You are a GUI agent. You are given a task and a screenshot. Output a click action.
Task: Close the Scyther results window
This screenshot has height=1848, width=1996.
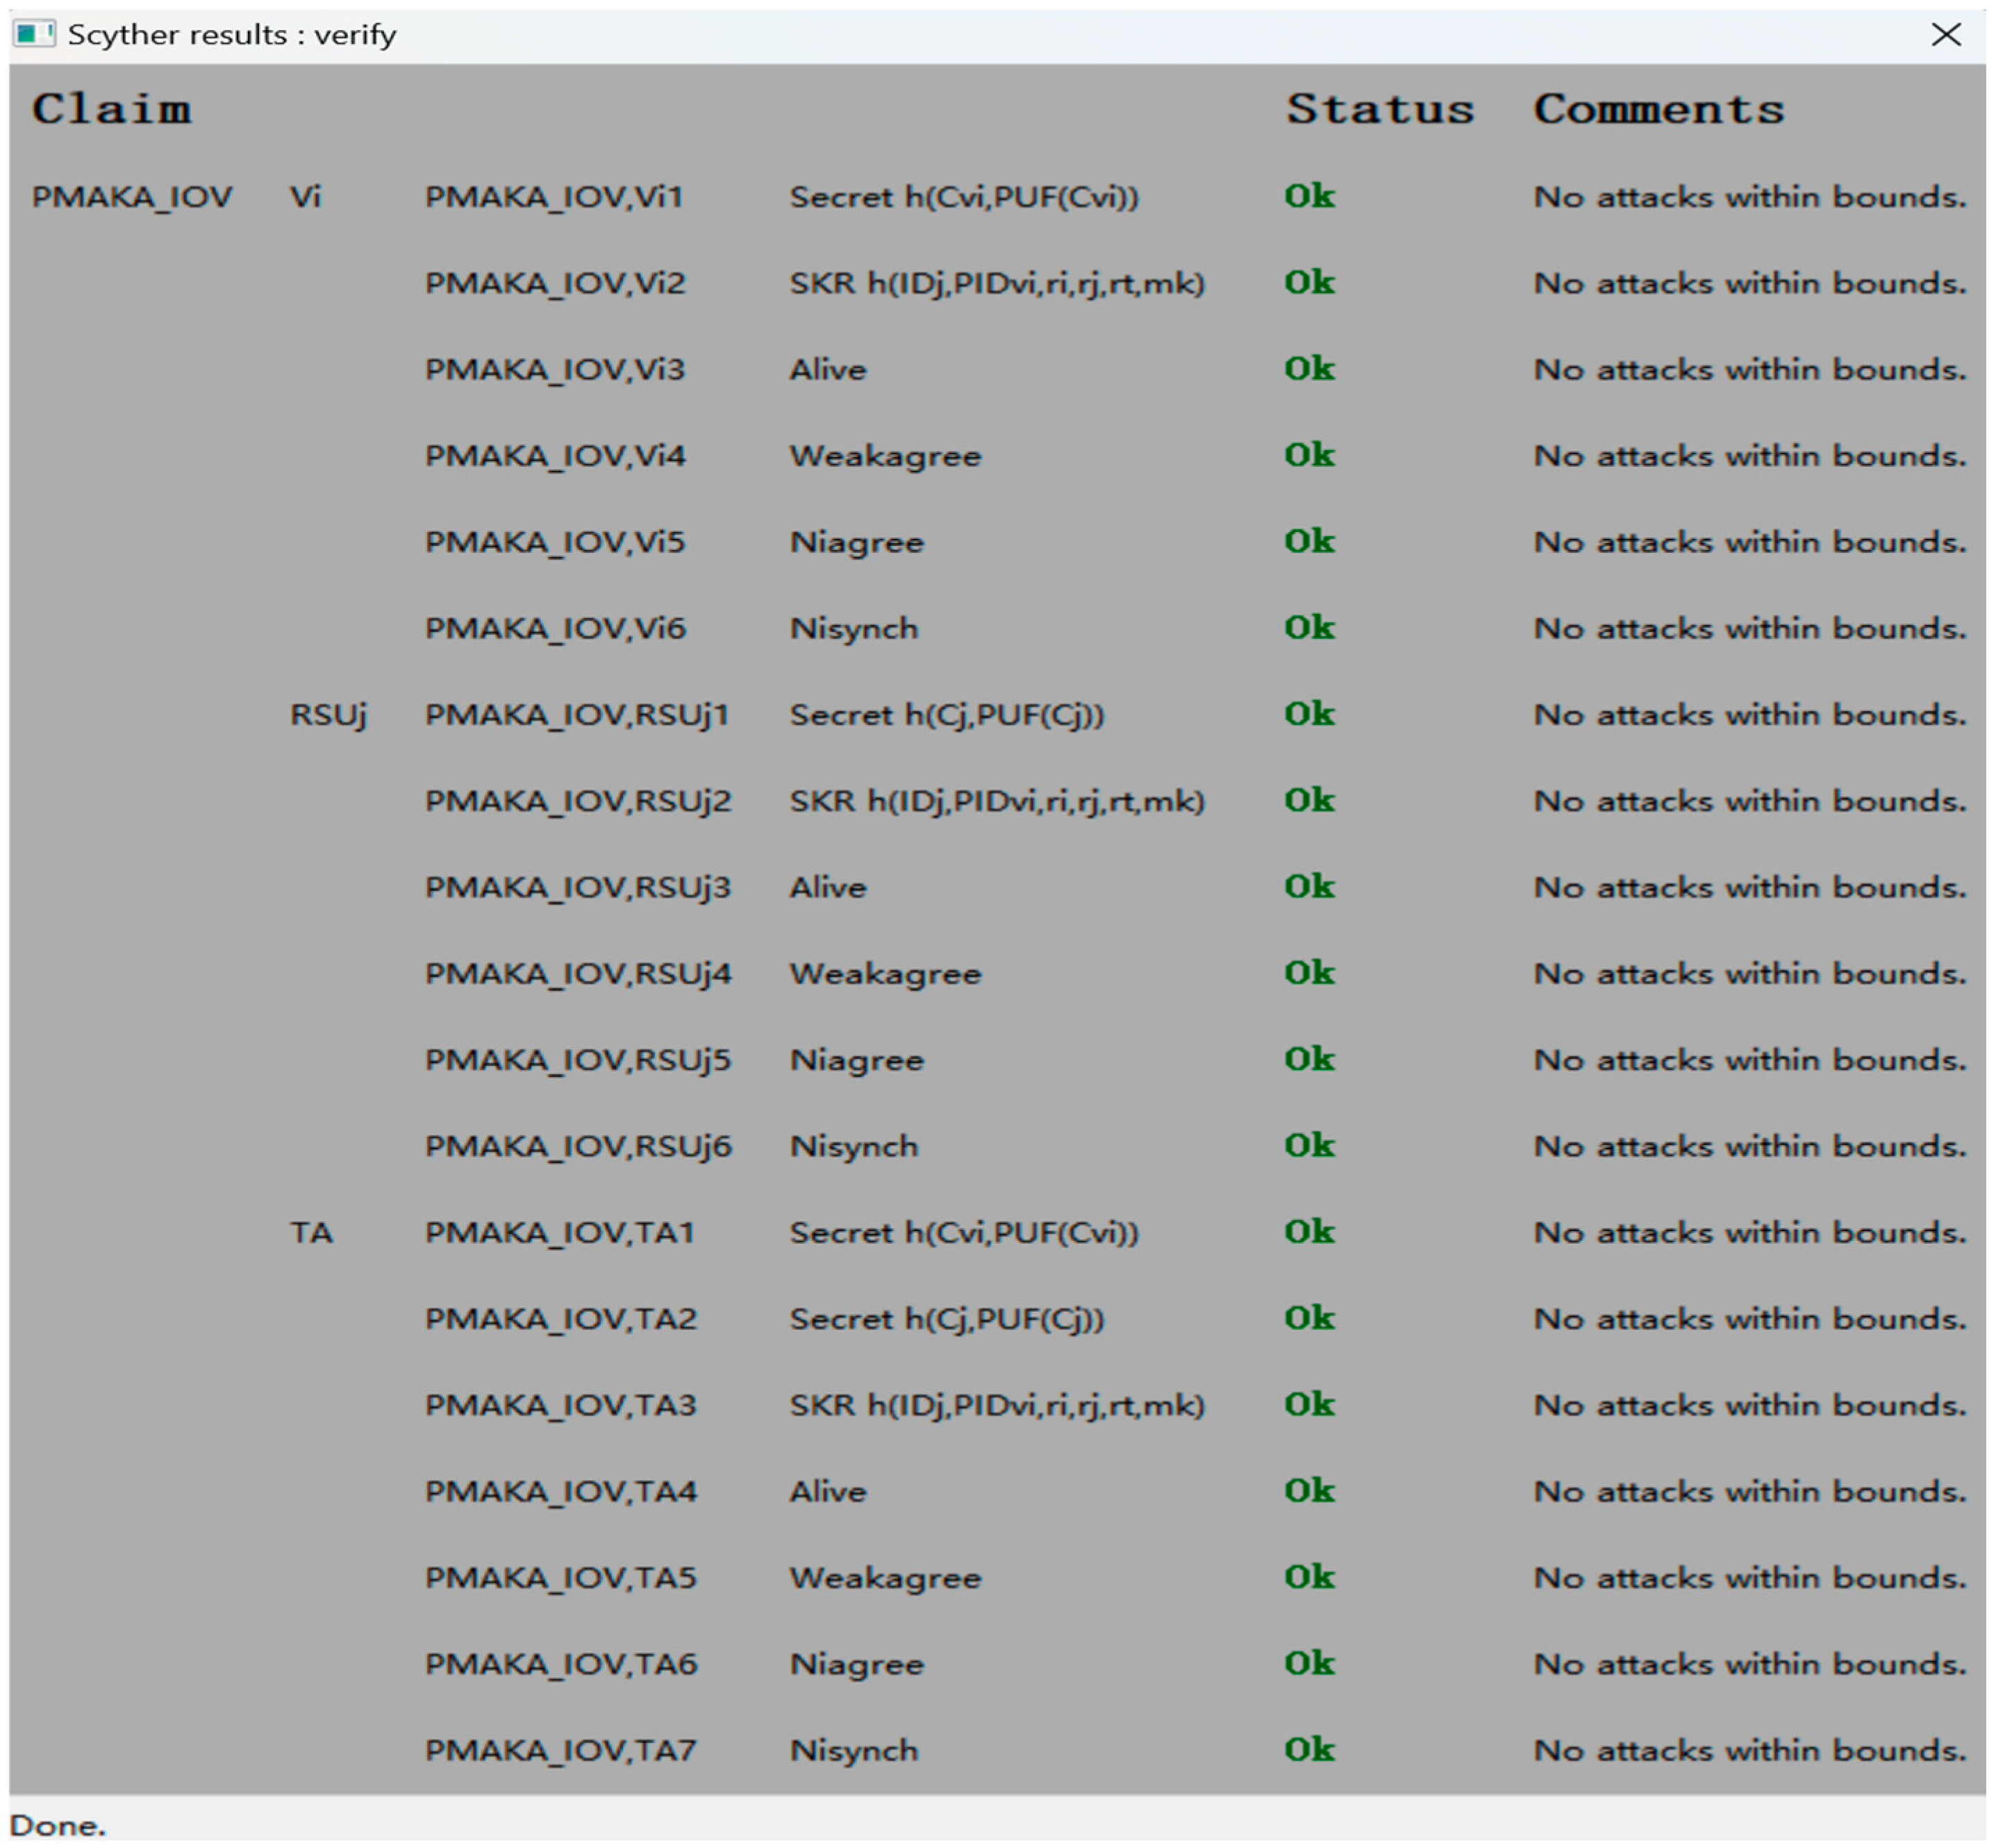click(1945, 35)
